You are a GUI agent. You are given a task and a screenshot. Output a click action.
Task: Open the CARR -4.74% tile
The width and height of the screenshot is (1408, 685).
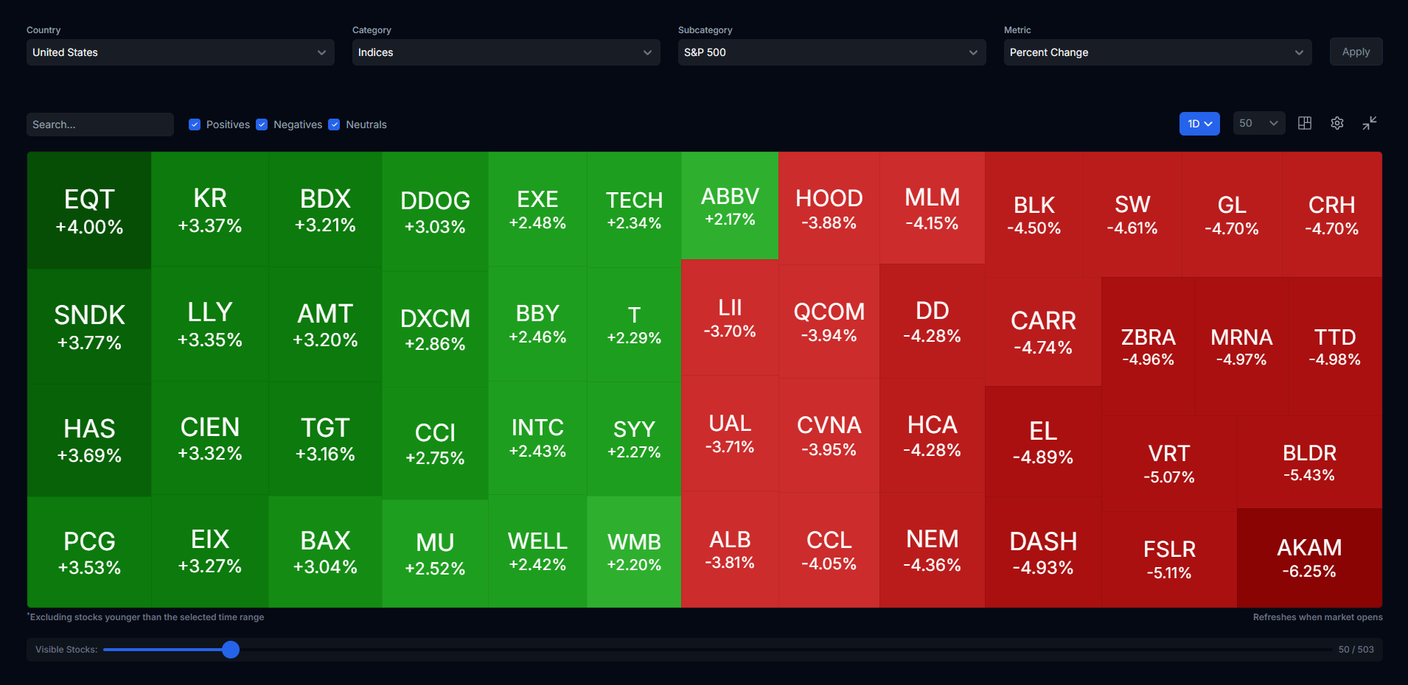click(1043, 331)
